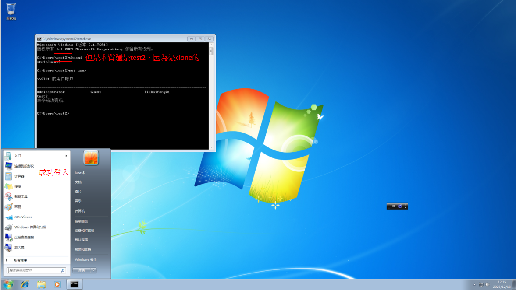Click the network tray icon
516x290 pixels.
coord(481,285)
